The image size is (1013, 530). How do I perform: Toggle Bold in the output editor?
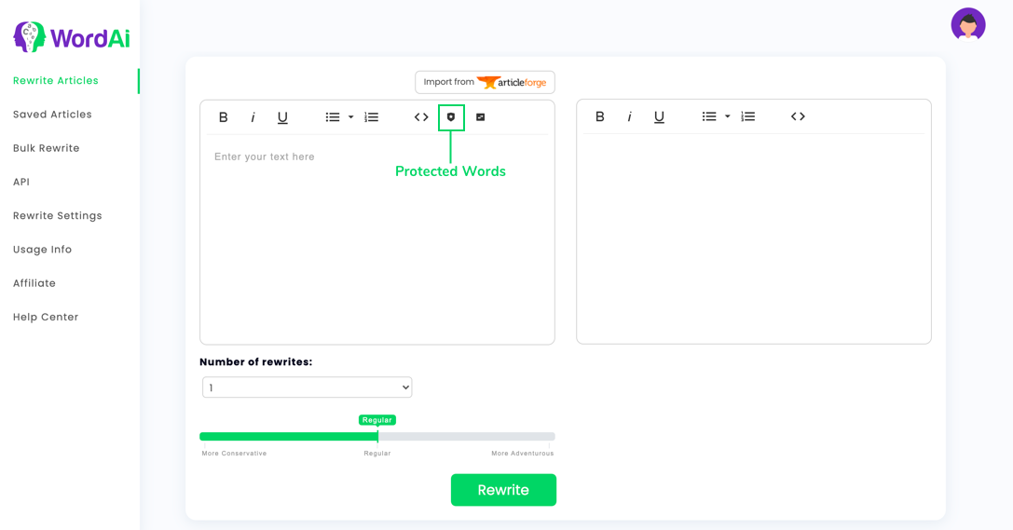[x=599, y=116]
